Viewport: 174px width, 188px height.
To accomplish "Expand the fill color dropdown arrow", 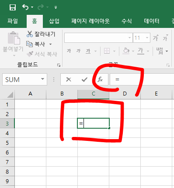I will click(x=133, y=51).
